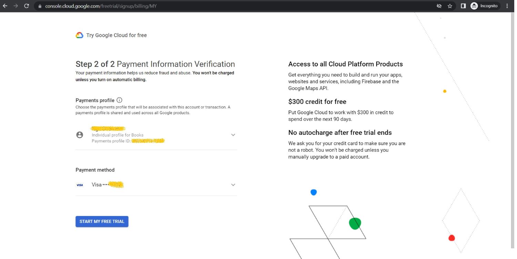Viewport: 517px width, 259px height.
Task: Open Chrome's three-dot menu
Action: (507, 6)
